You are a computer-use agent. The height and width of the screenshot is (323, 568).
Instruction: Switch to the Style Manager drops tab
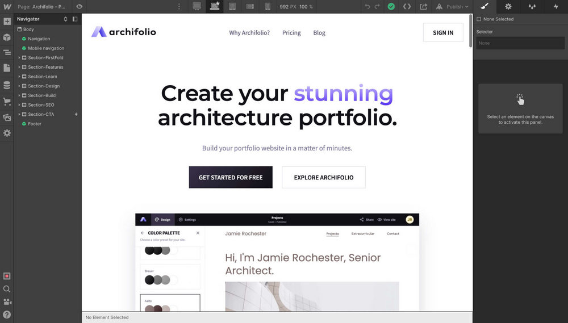532,6
